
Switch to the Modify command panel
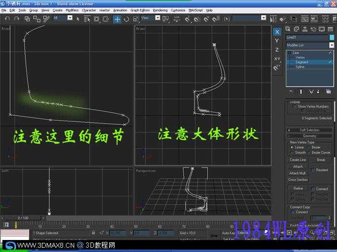297,29
